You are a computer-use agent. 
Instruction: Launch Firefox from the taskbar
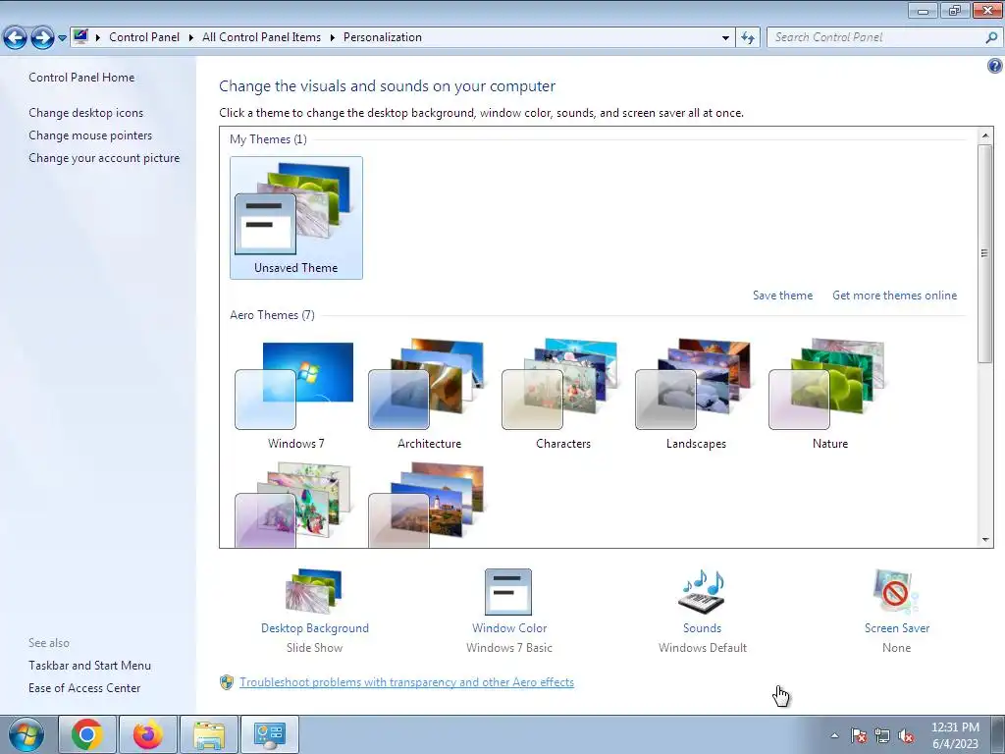coord(147,734)
